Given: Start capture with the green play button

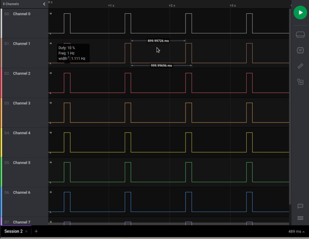Looking at the screenshot, I should point(300,12).
